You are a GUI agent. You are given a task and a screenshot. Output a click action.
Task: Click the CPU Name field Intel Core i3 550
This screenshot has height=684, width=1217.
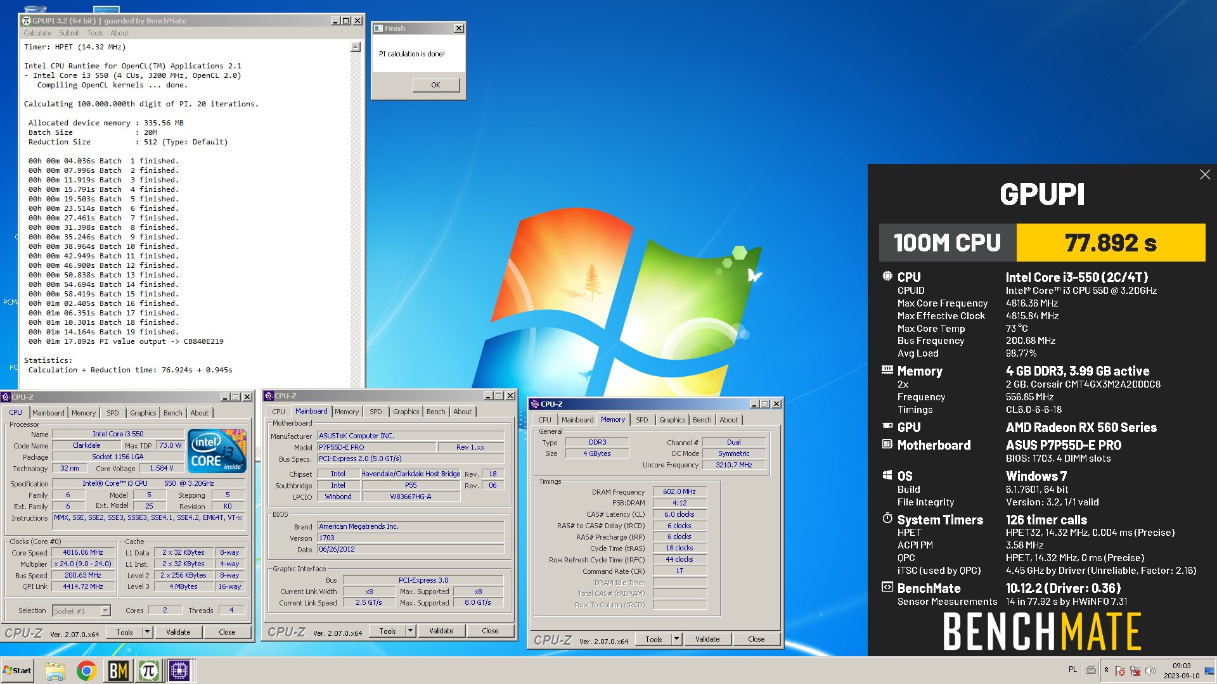coord(118,434)
